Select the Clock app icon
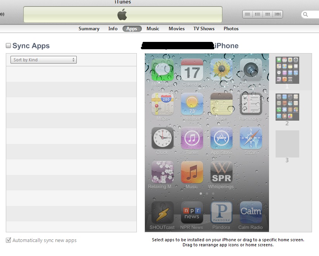The height and width of the screenshot is (256, 319). tap(162, 138)
